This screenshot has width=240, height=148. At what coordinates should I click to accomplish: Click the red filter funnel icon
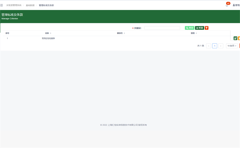point(206,28)
